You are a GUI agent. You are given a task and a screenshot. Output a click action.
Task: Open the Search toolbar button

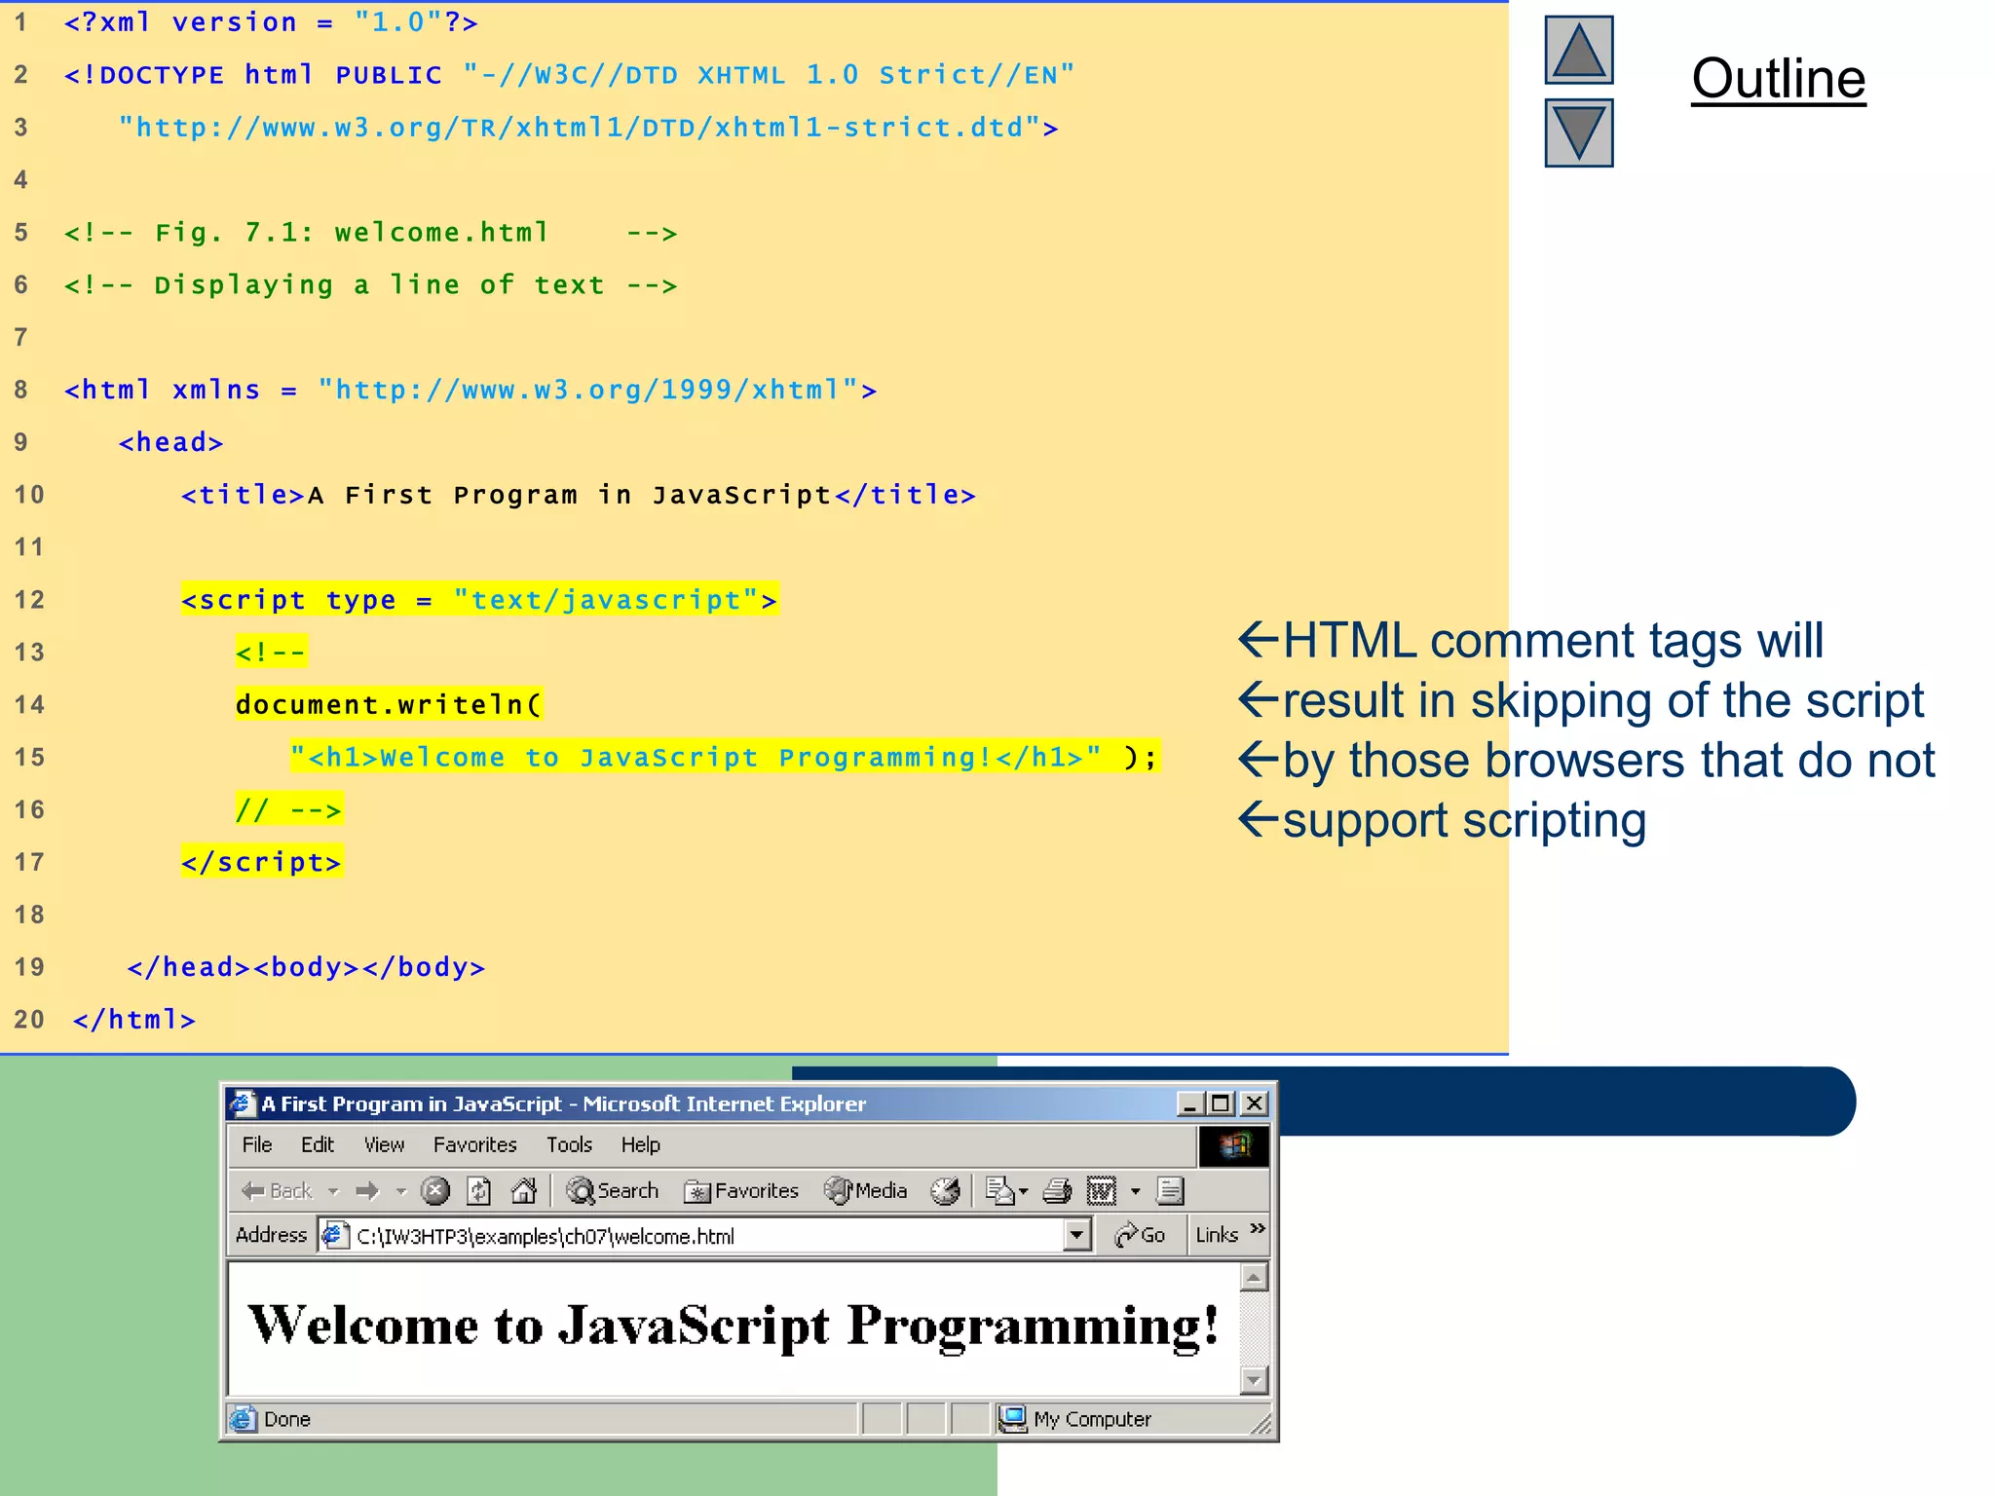612,1190
